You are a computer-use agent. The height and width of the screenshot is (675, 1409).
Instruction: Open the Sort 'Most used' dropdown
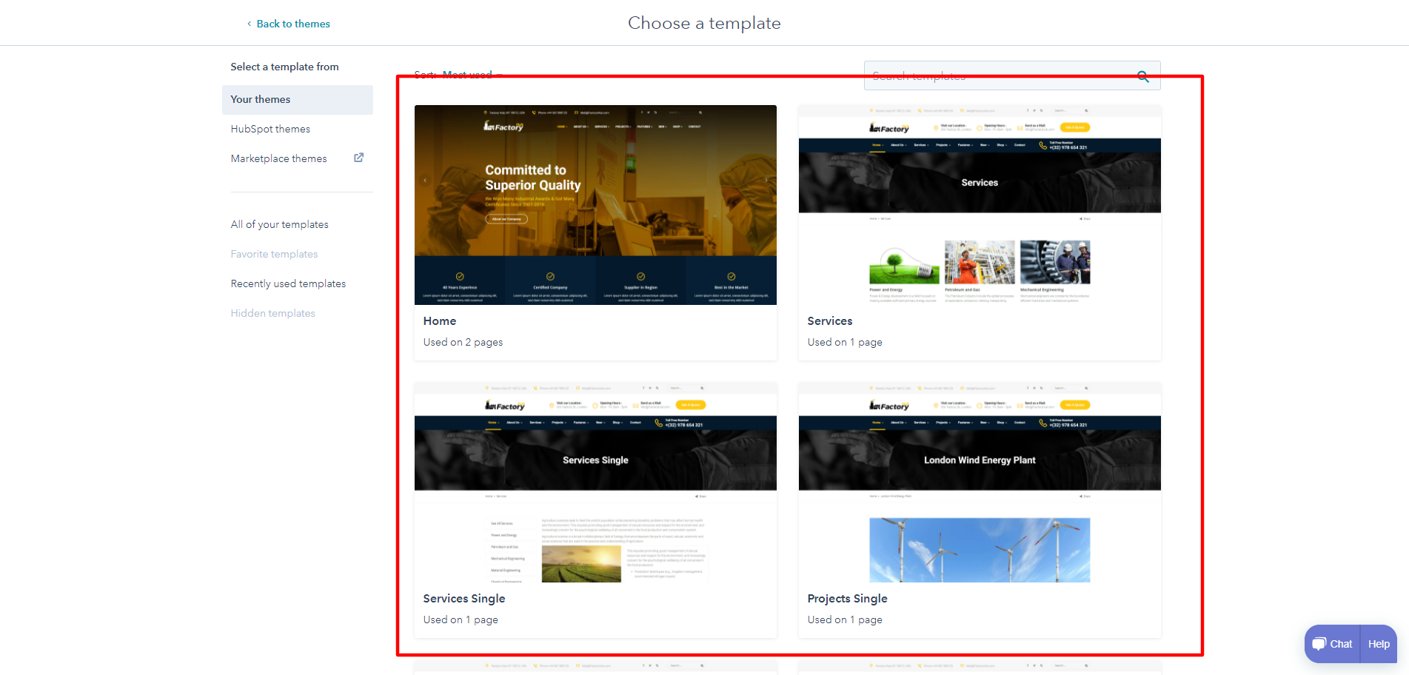point(471,75)
